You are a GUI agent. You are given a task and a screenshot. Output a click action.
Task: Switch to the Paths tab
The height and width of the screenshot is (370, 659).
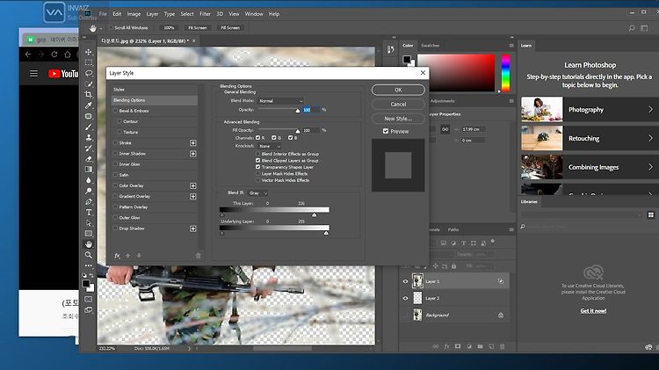pyautogui.click(x=453, y=229)
